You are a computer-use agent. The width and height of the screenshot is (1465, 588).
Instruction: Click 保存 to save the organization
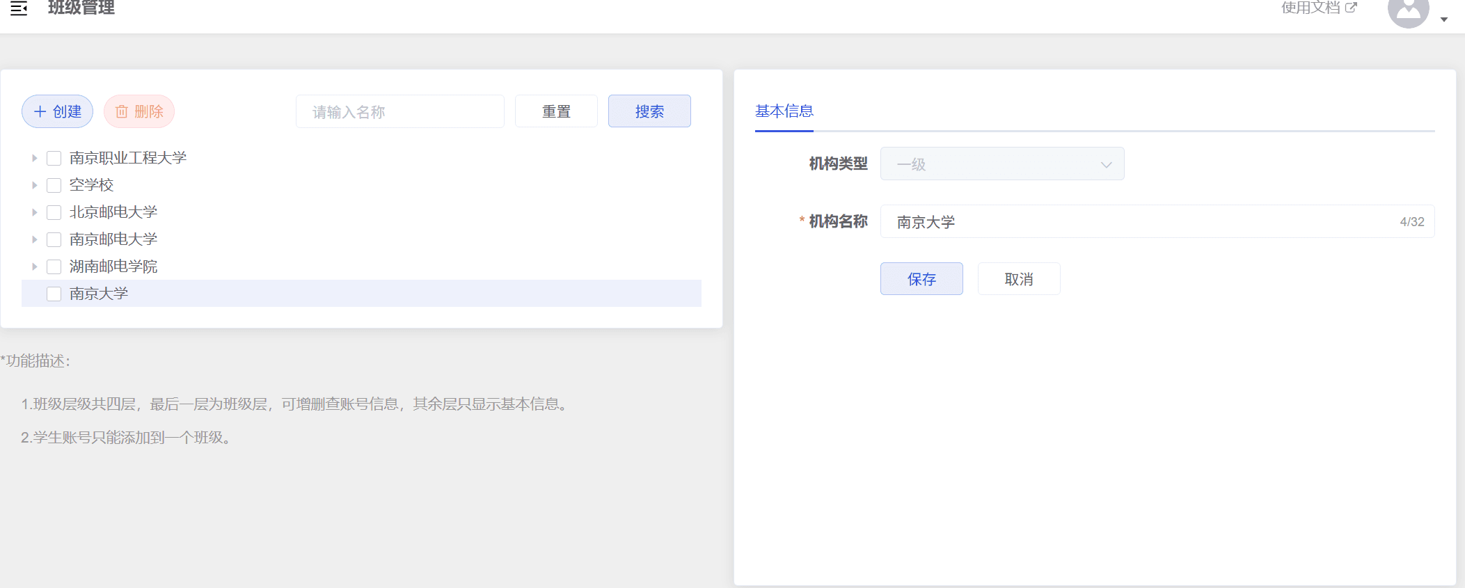(x=921, y=279)
